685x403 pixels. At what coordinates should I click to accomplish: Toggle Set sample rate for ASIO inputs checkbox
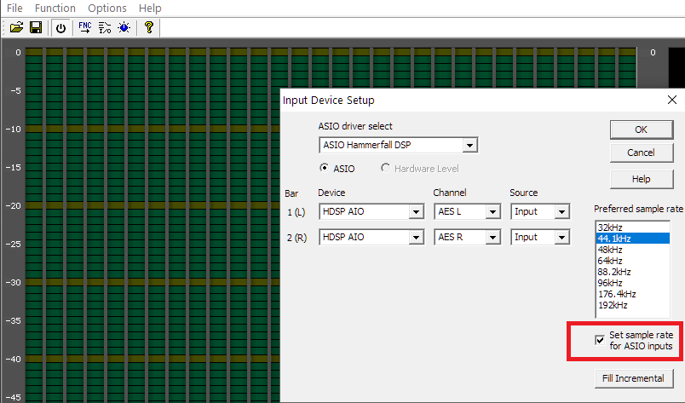click(601, 340)
